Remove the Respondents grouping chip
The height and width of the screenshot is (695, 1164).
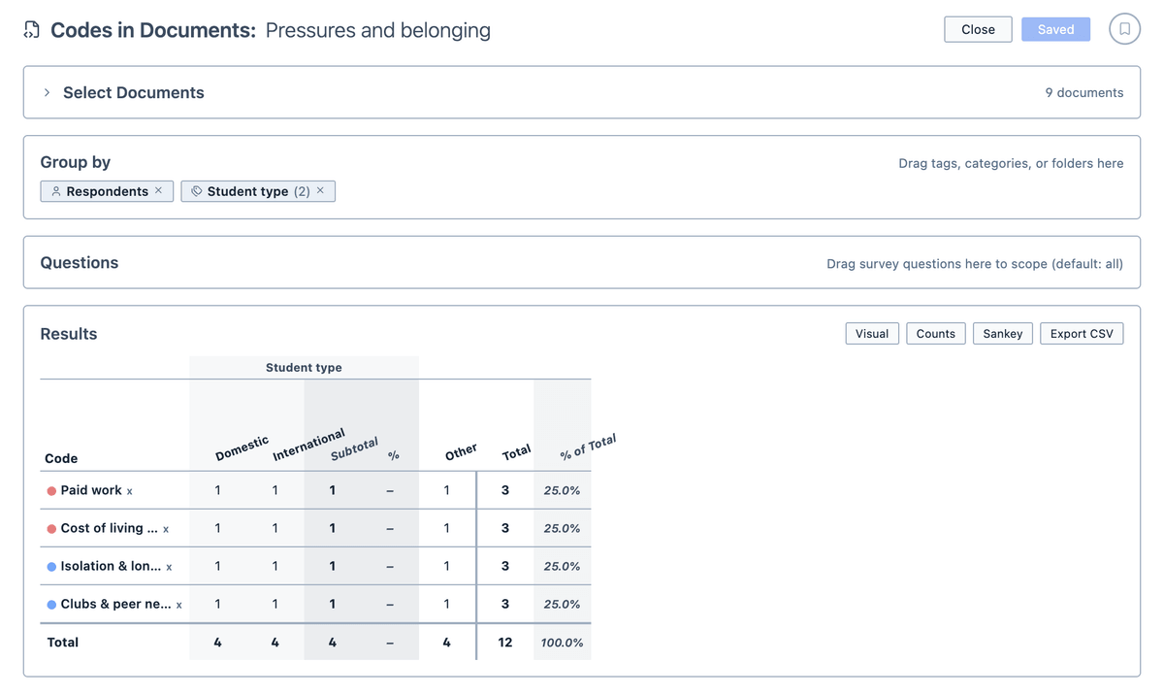159,190
